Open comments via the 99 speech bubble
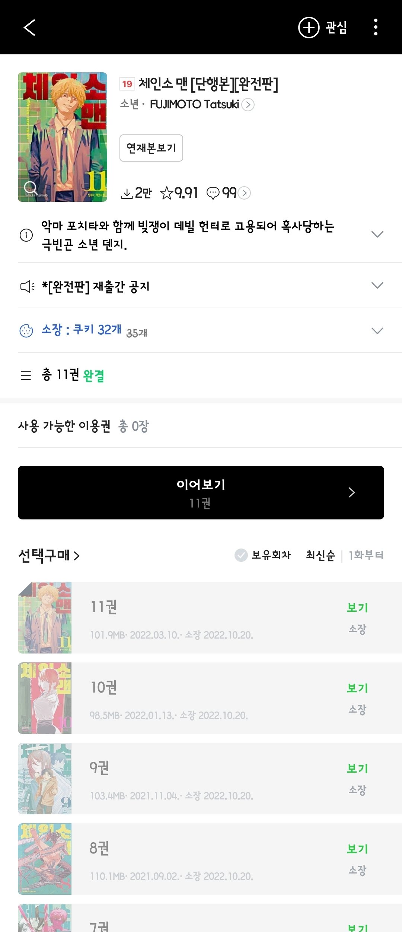This screenshot has height=932, width=402. [228, 193]
